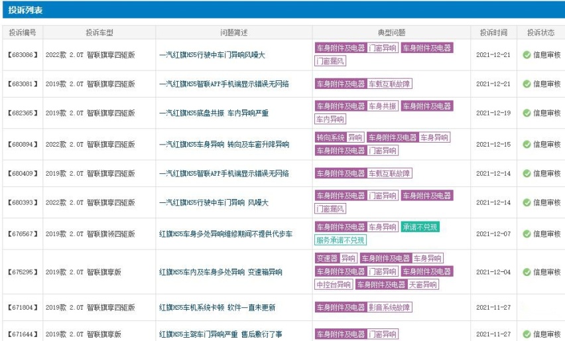Click the 投诉状态 column header
Viewport: 565px width, 341px height.
pos(540,33)
